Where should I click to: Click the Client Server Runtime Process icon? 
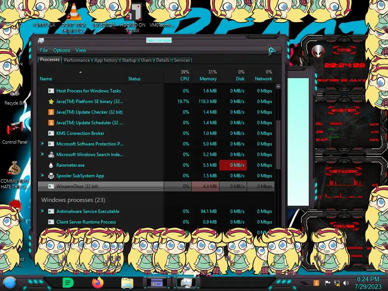click(51, 222)
